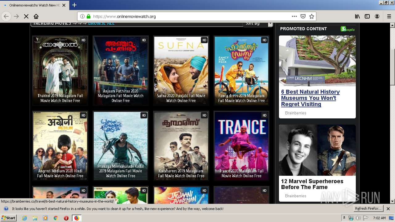Screen dimensions: 395x222
Task: Launch Opera from the taskbar
Action: (x=66, y=218)
